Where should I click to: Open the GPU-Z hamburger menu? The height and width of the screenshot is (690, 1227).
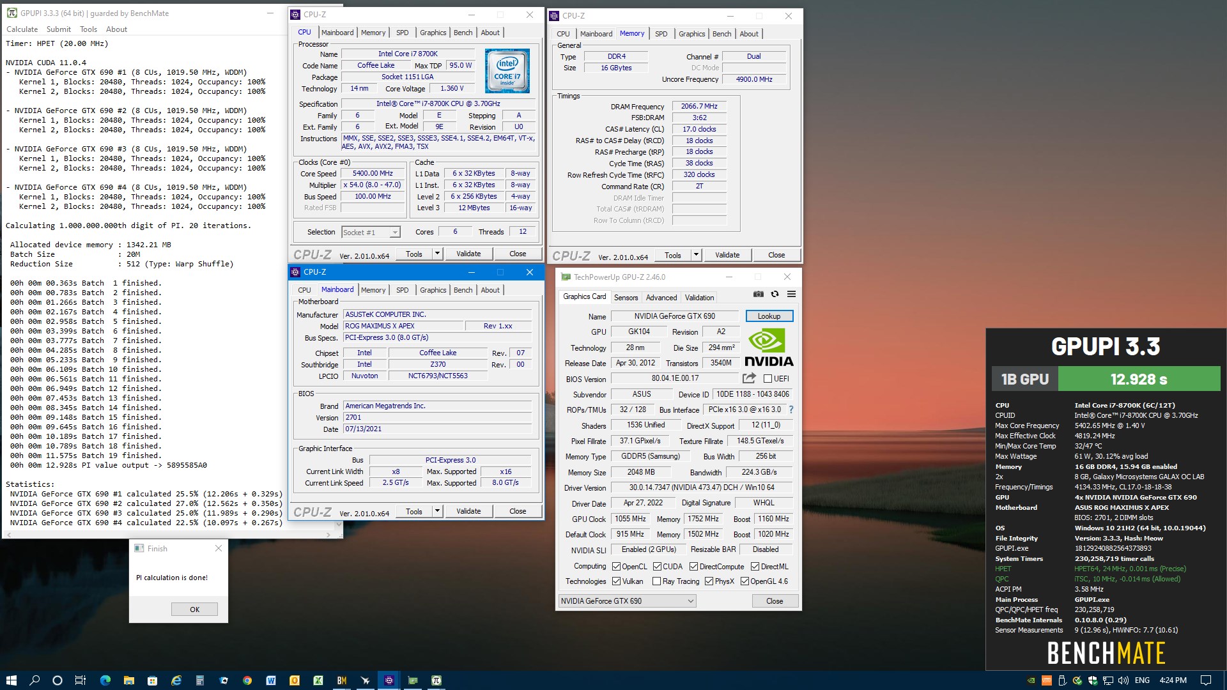(x=791, y=294)
